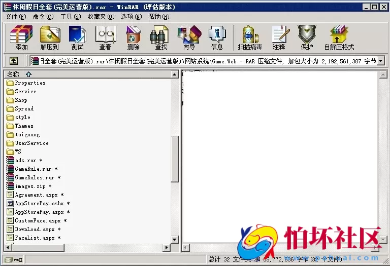Screen dimensions: 390x266
Task: Click 自解压格式 (SFX) toolbar icon
Action: pyautogui.click(x=339, y=37)
